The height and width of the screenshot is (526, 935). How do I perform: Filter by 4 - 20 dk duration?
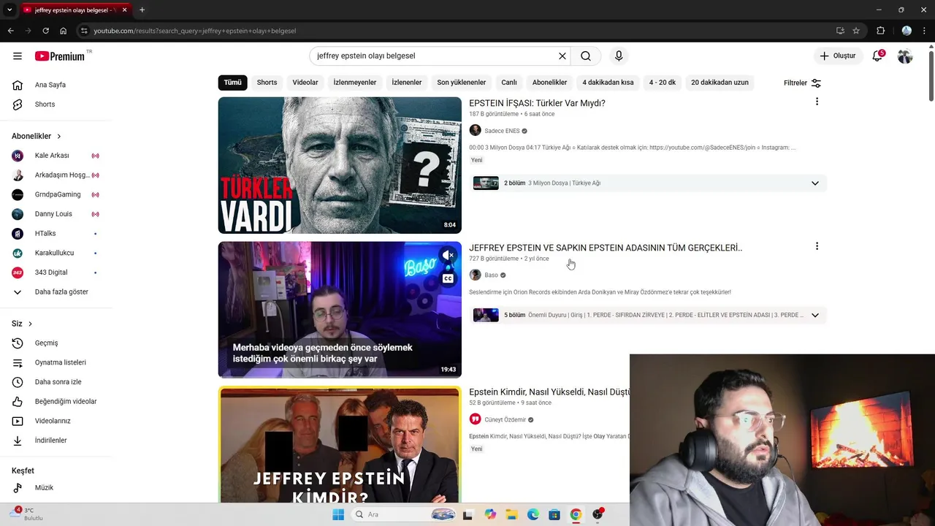tap(663, 83)
